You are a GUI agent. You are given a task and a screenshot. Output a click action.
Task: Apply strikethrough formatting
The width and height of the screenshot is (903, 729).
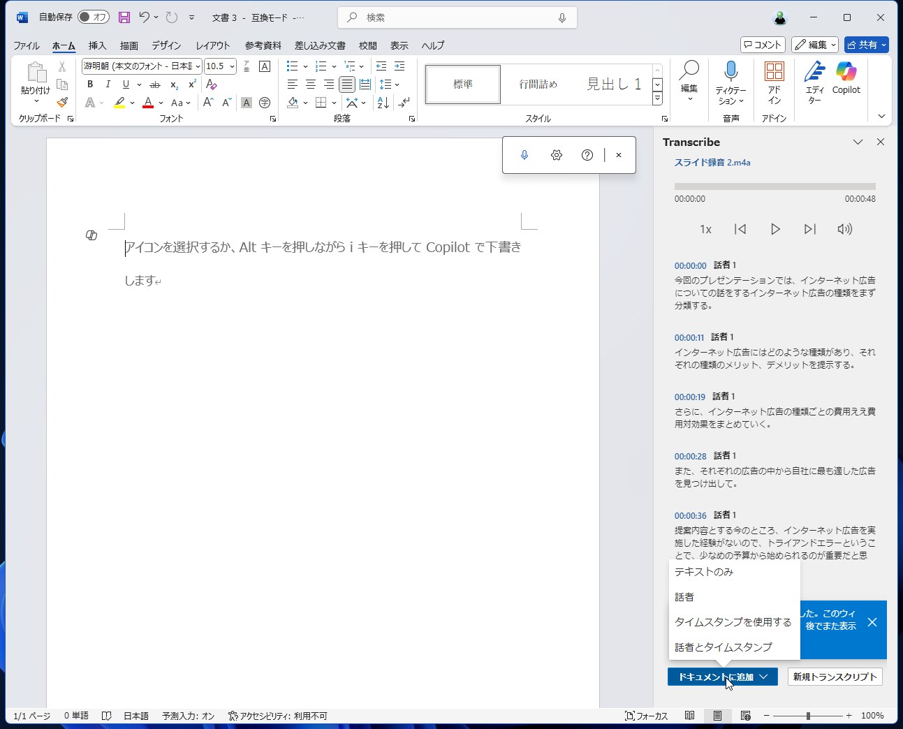pos(155,84)
